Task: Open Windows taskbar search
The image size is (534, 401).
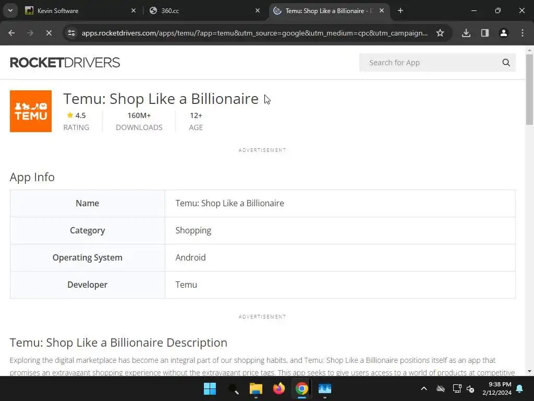Action: click(233, 388)
